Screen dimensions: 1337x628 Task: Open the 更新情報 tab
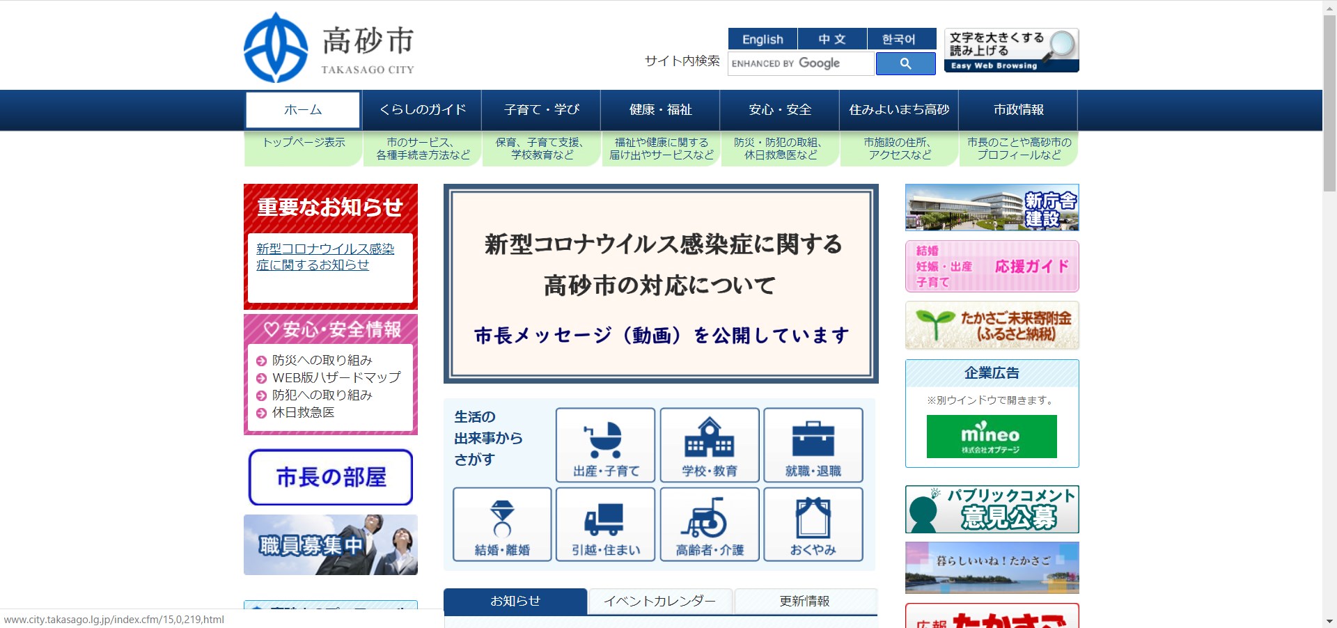click(805, 601)
